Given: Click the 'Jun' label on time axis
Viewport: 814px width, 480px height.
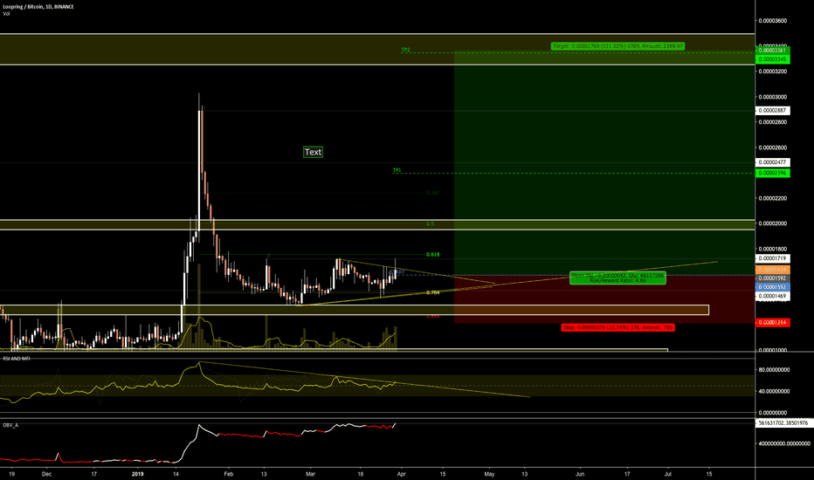Looking at the screenshot, I should (x=580, y=474).
